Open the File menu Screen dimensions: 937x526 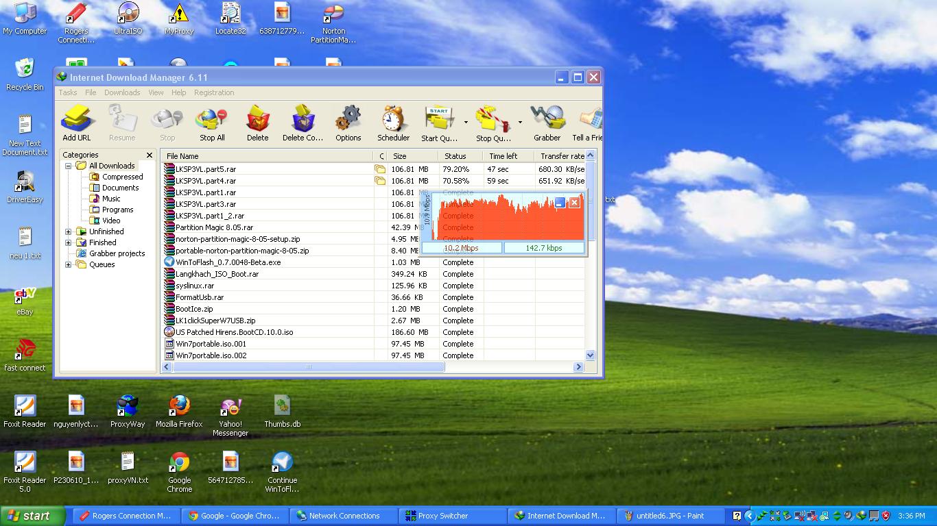[x=91, y=92]
